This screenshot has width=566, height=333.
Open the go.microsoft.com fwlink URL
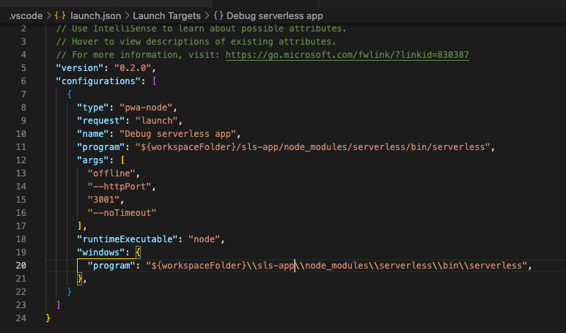coord(348,55)
